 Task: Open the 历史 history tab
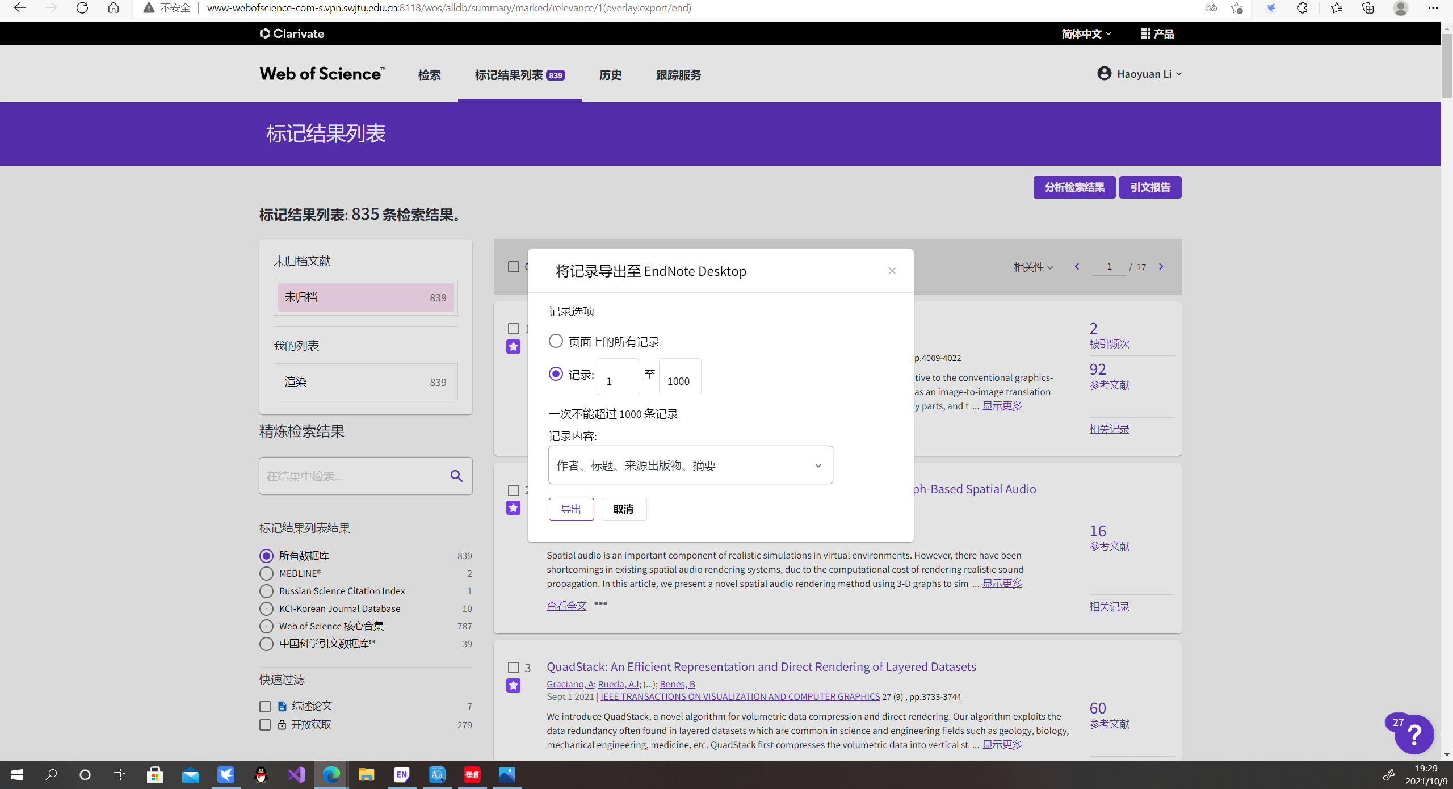point(611,75)
